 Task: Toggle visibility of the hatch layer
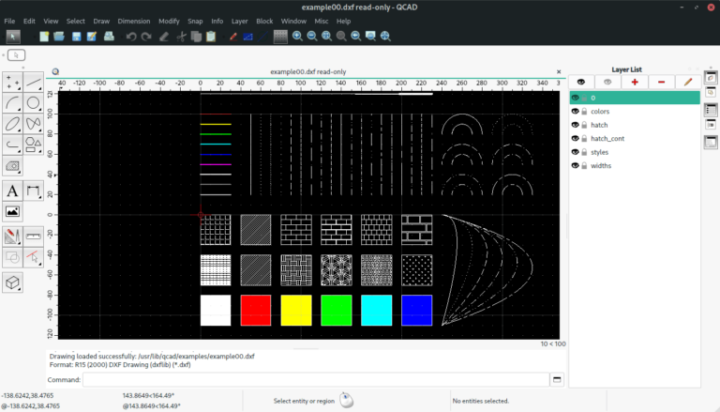pos(575,125)
